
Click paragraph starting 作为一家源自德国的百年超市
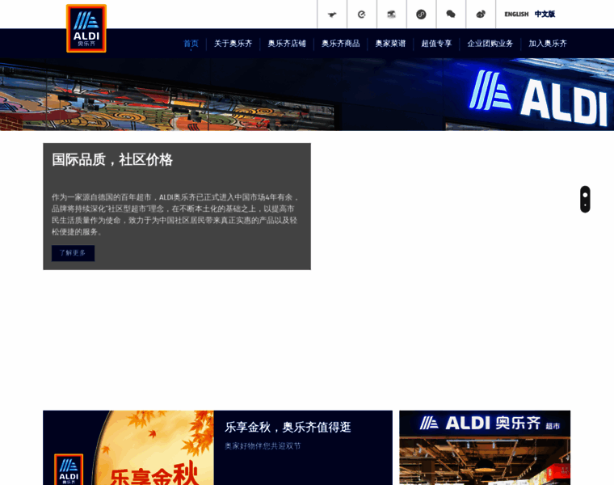coord(175,214)
